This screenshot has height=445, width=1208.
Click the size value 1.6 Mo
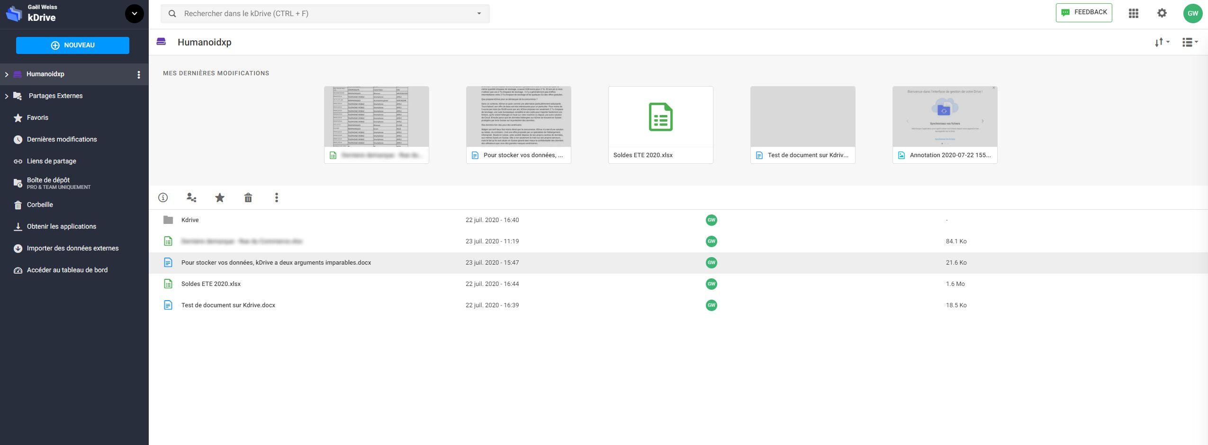pos(956,284)
